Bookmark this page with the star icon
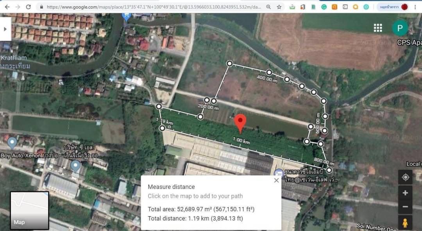Image resolution: width=422 pixels, height=231 pixels. pos(279,7)
